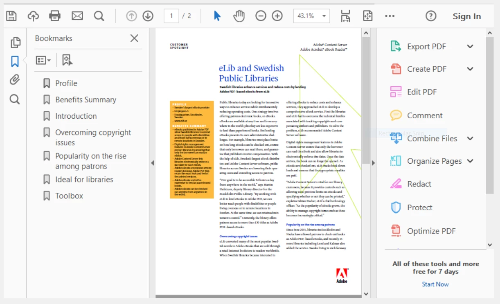The width and height of the screenshot is (500, 304).
Task: Select the Combine Files tool
Action: coord(432,138)
